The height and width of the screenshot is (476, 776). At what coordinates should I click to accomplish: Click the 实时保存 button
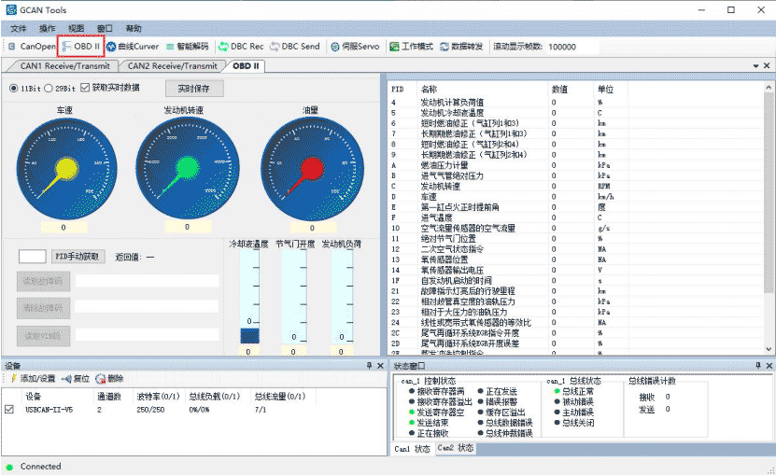[193, 89]
